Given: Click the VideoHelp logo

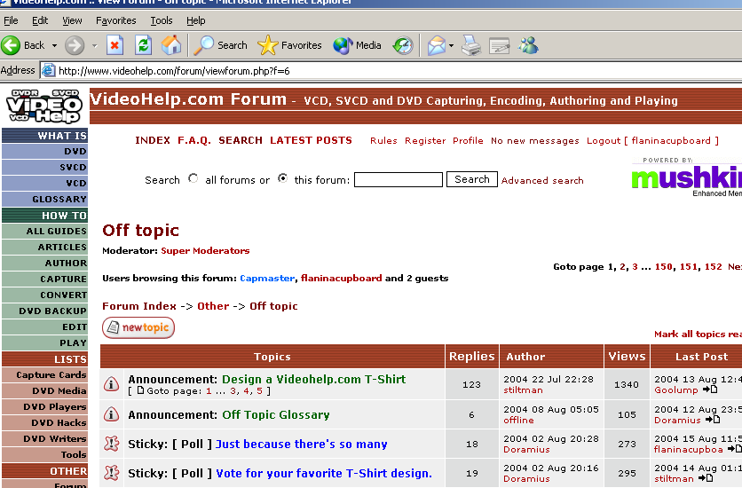Looking at the screenshot, I should pos(45,106).
